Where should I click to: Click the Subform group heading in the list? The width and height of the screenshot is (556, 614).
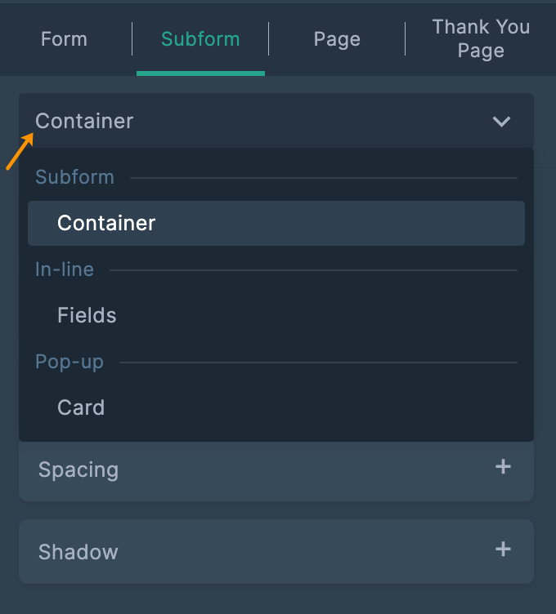pos(74,177)
